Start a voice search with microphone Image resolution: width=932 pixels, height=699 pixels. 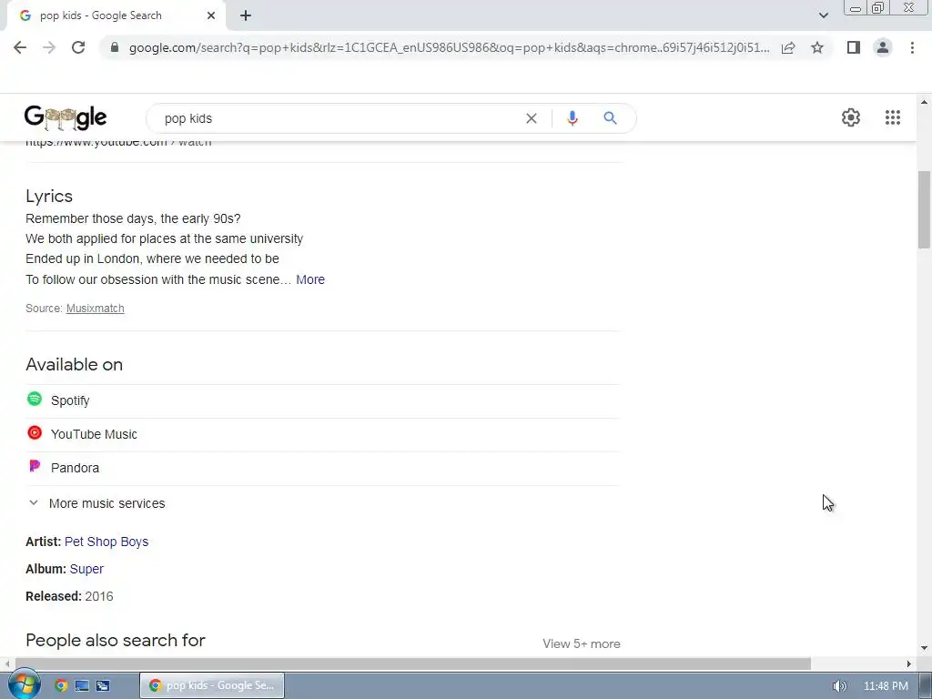click(572, 118)
